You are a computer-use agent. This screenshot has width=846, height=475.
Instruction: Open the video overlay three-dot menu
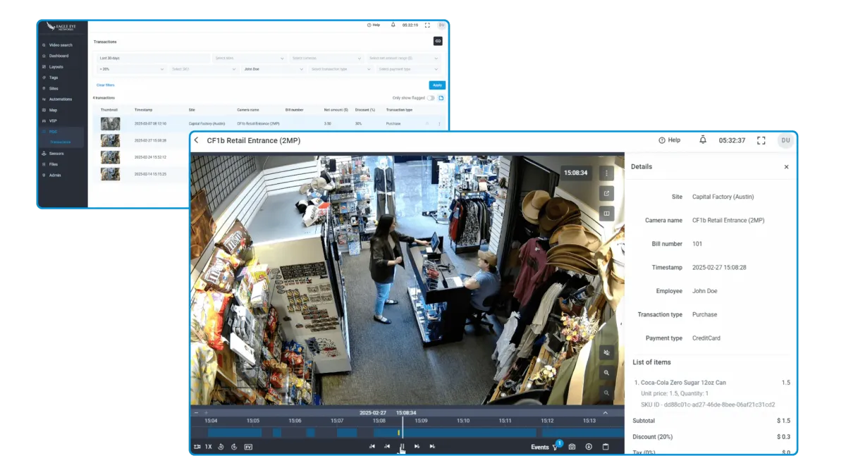607,173
